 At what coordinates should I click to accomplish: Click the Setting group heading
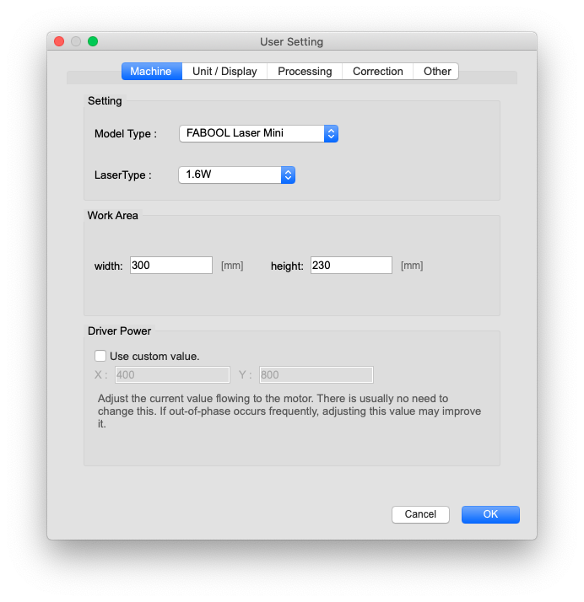coord(105,101)
